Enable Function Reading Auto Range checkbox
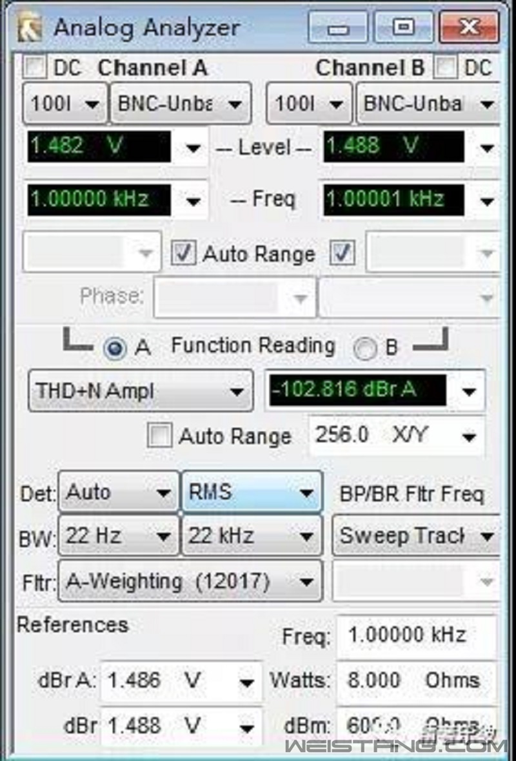 pyautogui.click(x=159, y=436)
